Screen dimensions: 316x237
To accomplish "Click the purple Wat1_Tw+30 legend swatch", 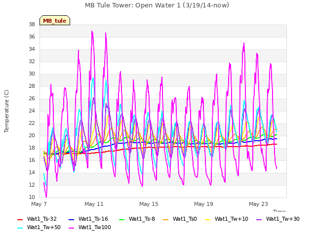I will [x=259, y=220].
